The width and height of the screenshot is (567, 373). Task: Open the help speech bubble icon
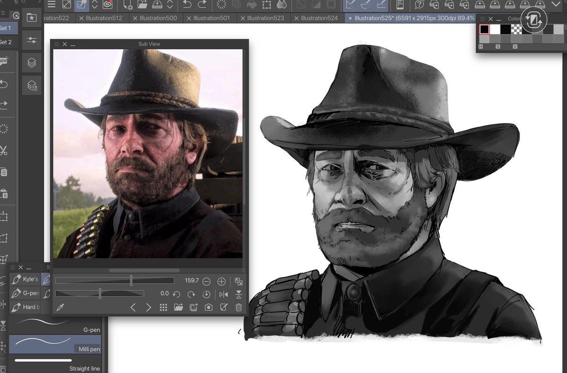coord(419,5)
